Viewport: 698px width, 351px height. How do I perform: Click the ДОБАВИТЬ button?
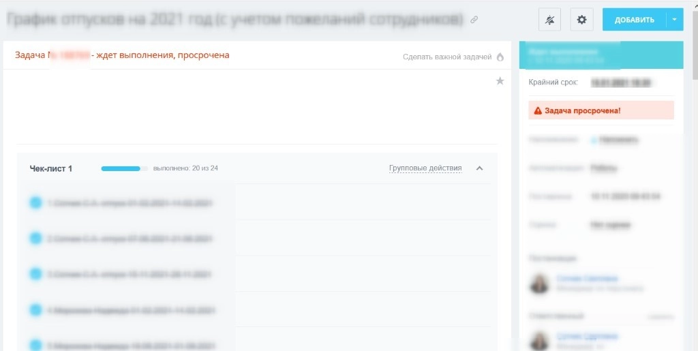tap(635, 20)
